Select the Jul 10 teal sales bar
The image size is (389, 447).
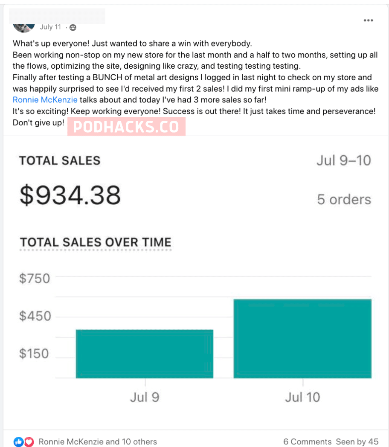click(x=302, y=339)
